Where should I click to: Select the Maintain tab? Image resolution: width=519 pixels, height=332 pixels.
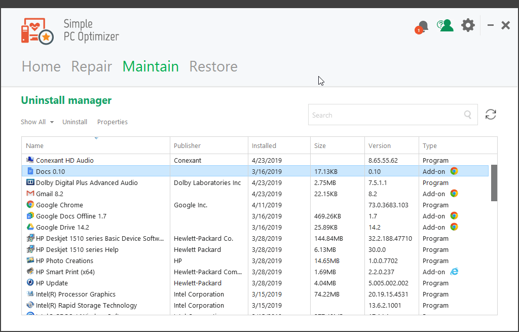(x=151, y=66)
